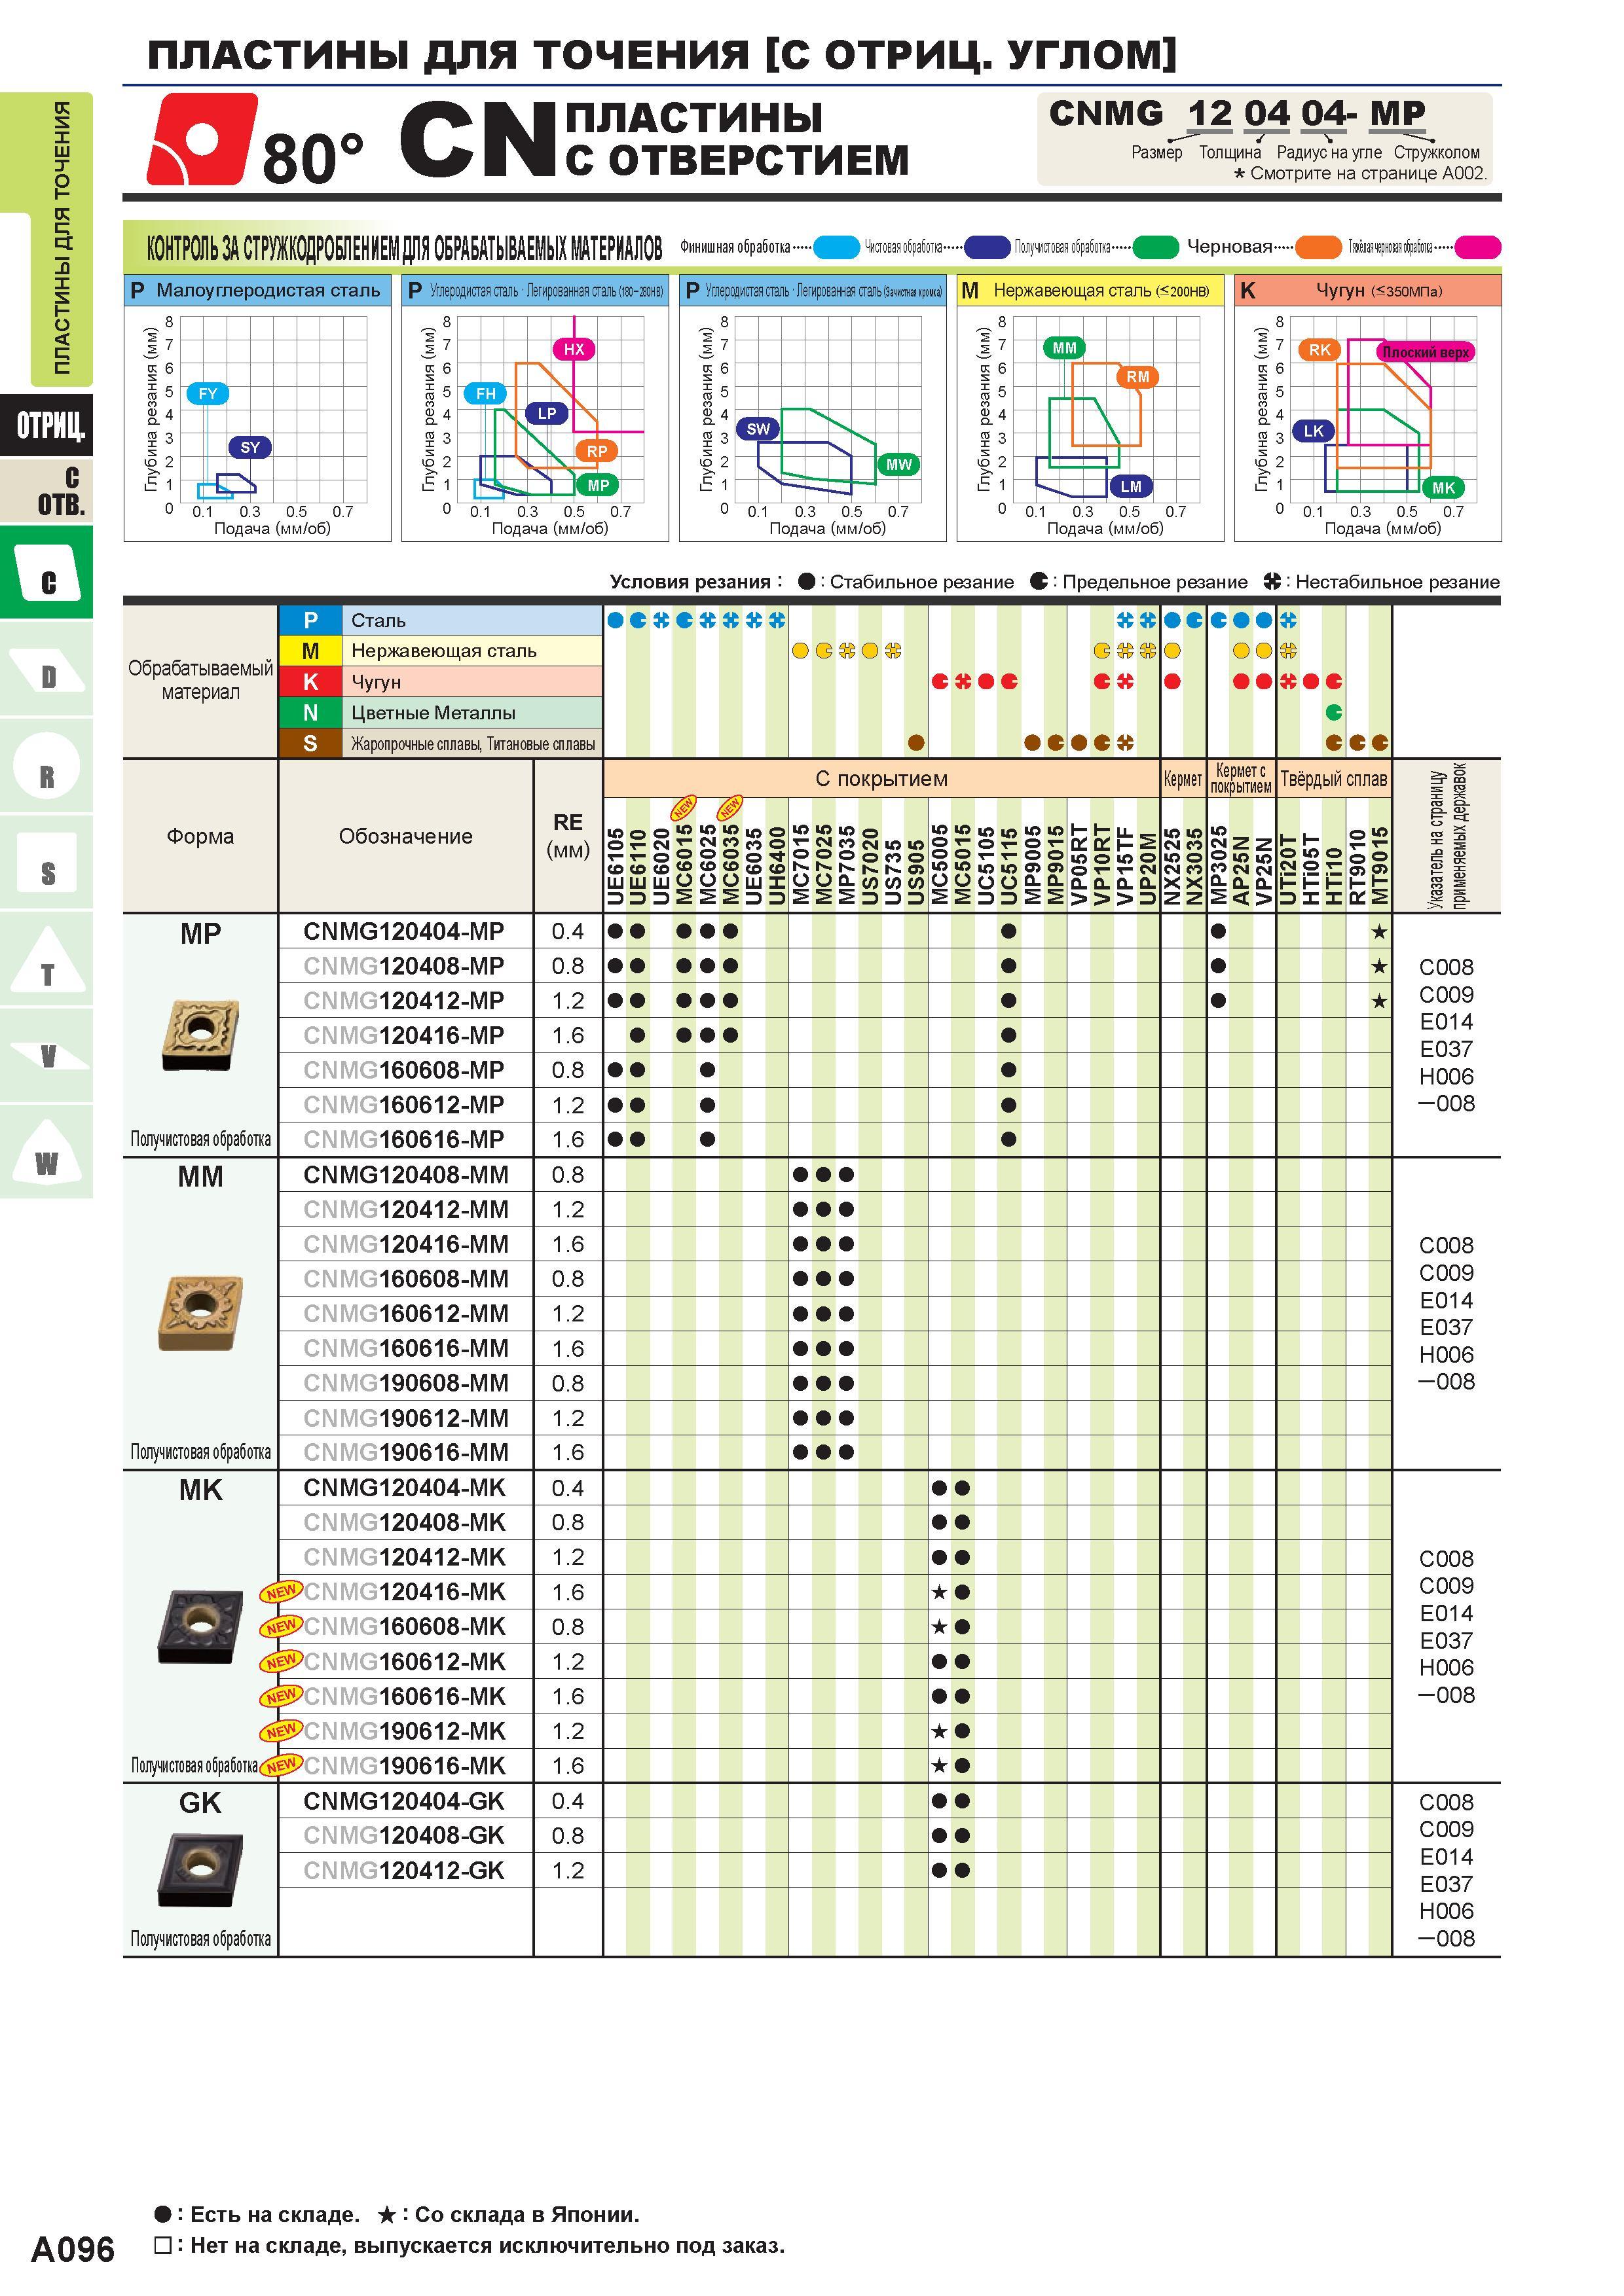Click the Твёрдый сплав carbide header
This screenshot has width=1624, height=2296.
[1334, 779]
